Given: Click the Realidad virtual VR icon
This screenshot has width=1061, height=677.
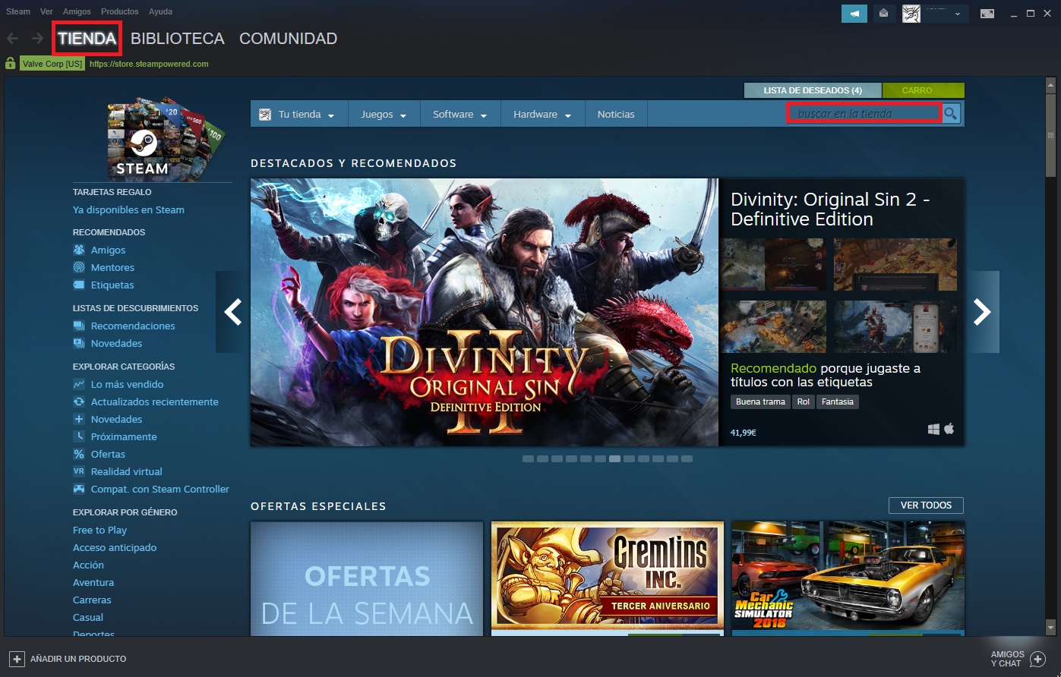Looking at the screenshot, I should click(x=81, y=471).
